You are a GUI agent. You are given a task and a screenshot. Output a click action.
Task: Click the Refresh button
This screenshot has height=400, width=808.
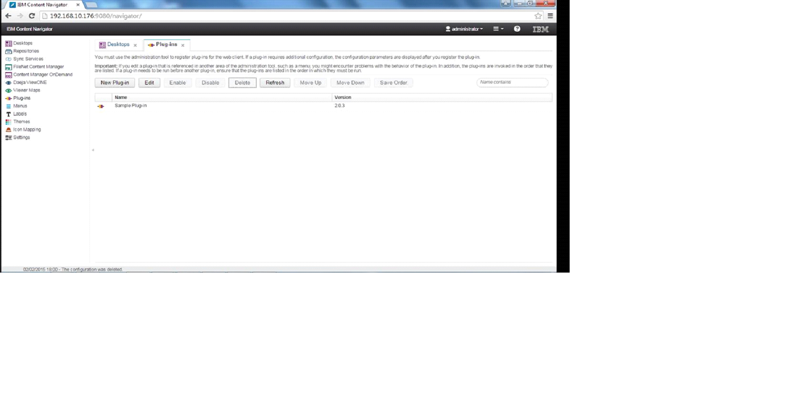point(275,83)
